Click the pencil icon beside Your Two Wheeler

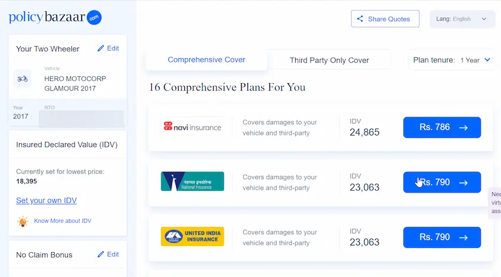click(101, 49)
